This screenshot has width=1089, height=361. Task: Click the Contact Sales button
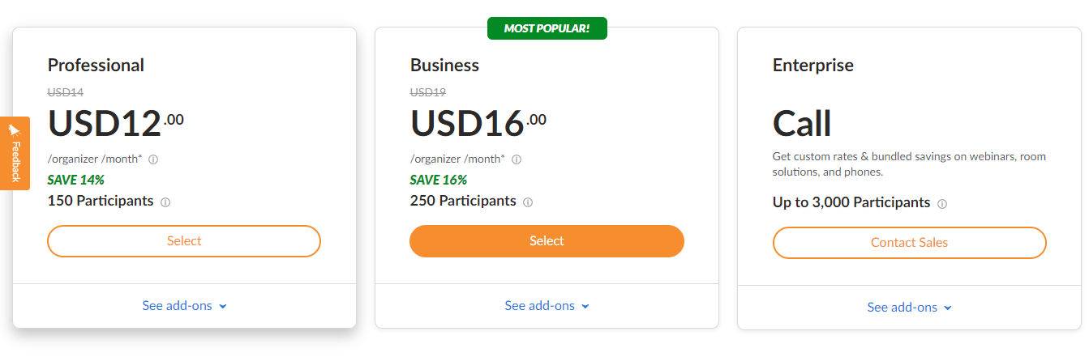909,243
